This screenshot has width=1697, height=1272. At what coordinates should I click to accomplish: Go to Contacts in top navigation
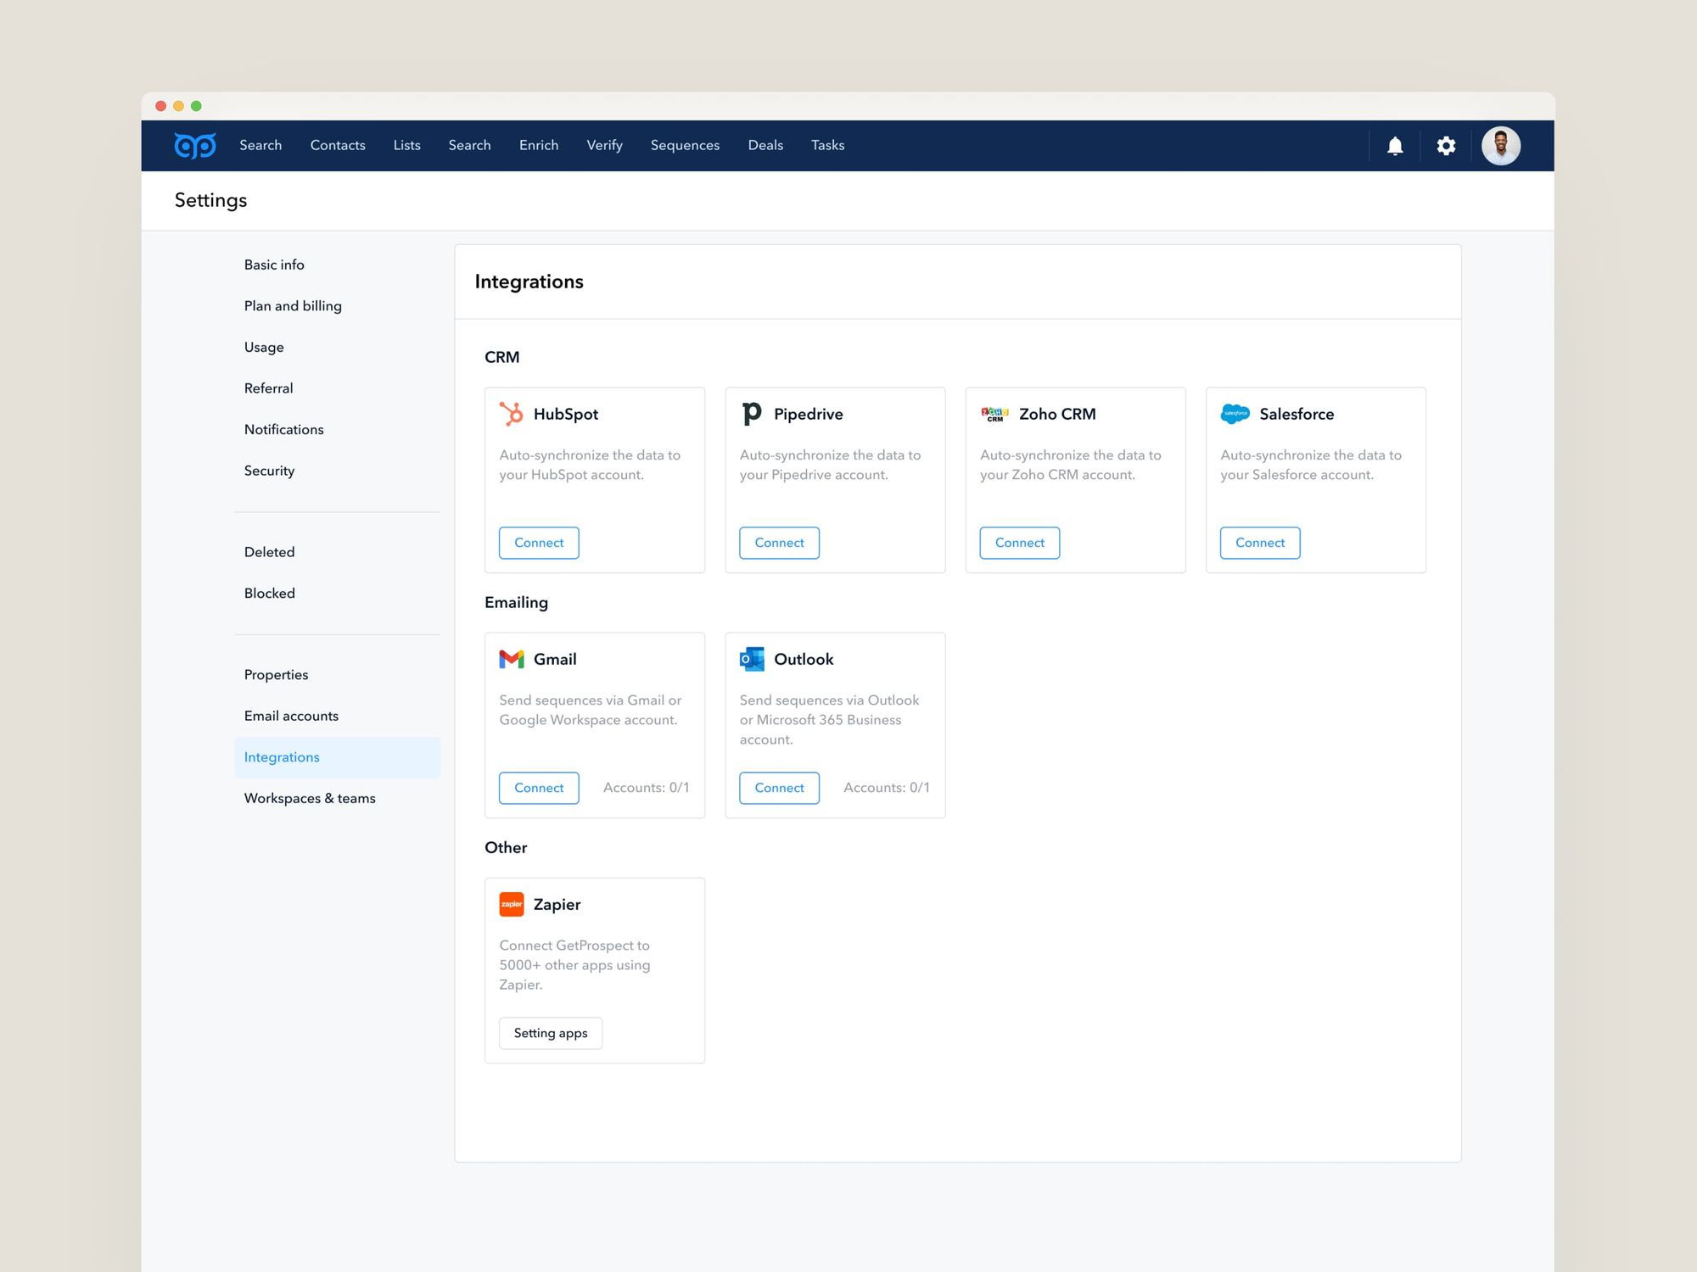tap(338, 146)
